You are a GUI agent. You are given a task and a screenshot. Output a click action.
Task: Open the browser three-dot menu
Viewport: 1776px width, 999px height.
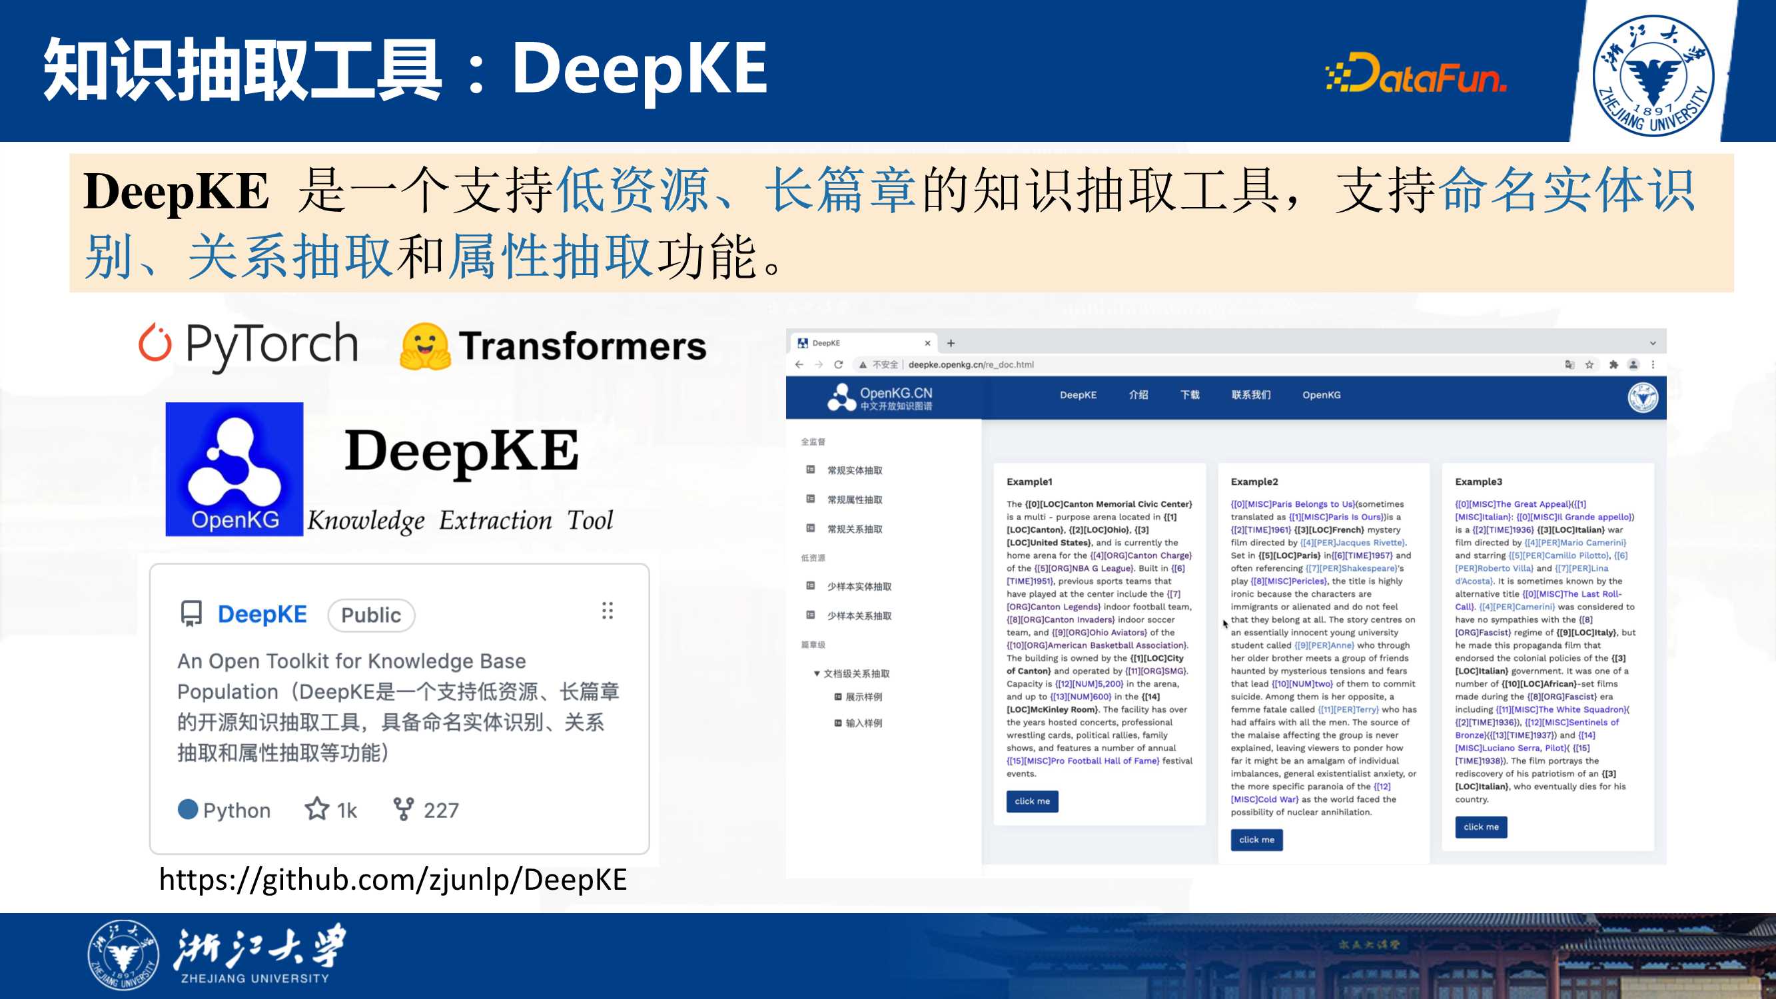tap(1653, 365)
